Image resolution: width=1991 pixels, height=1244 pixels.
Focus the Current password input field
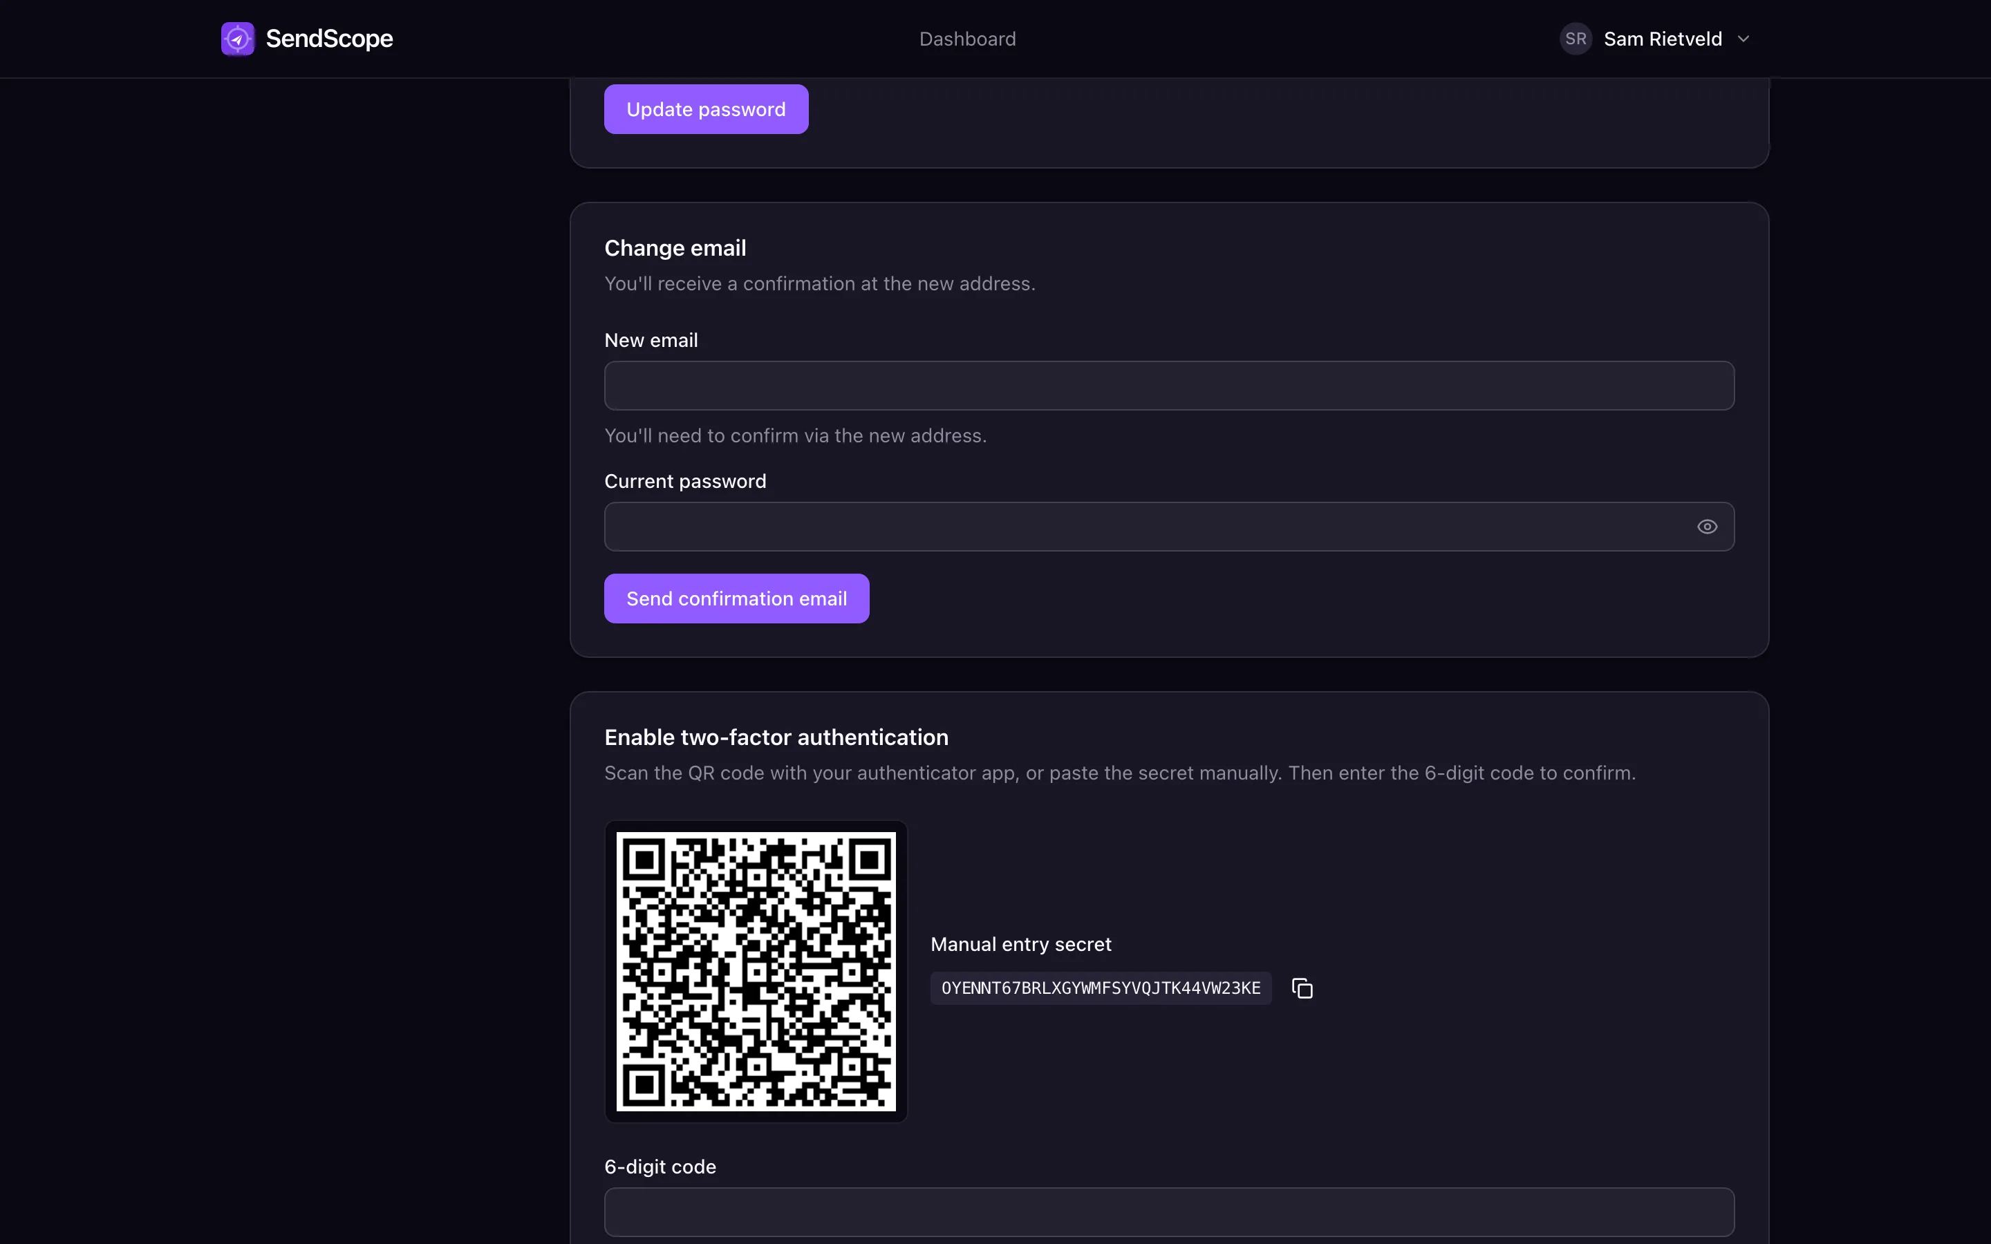[x=1169, y=527]
